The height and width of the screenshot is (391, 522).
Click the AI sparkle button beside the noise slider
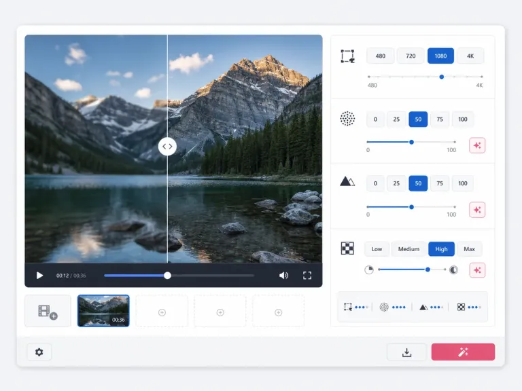click(x=477, y=145)
